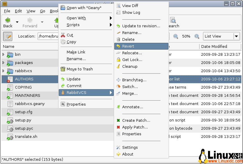Select the setup.py file row
243x164 pixels.
(23, 120)
